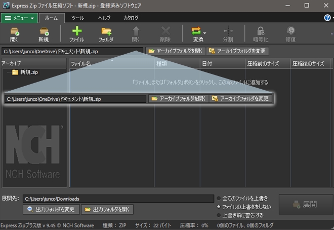Screen dimensions: 334x230
Task: Click the アーカイブ panel header
Action: coord(34,63)
